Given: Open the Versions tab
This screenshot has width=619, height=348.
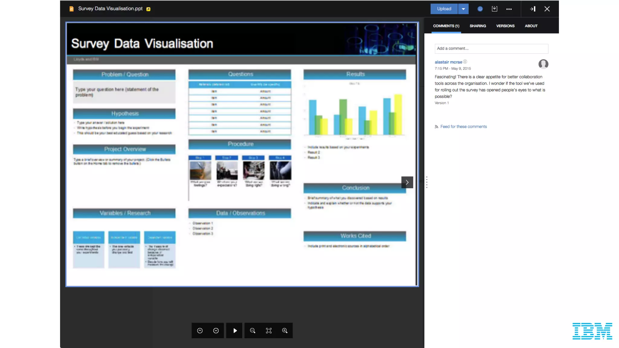Looking at the screenshot, I should 505,26.
